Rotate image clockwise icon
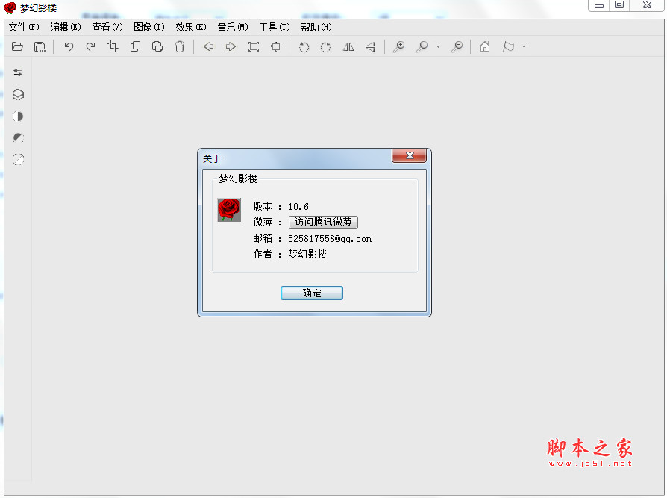The height and width of the screenshot is (498, 667). pos(325,47)
